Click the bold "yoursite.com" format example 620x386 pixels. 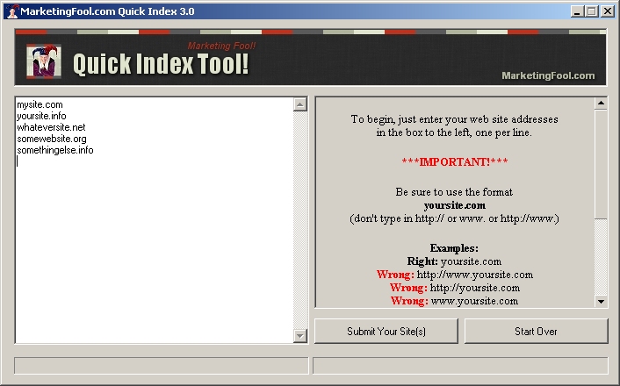coord(455,205)
